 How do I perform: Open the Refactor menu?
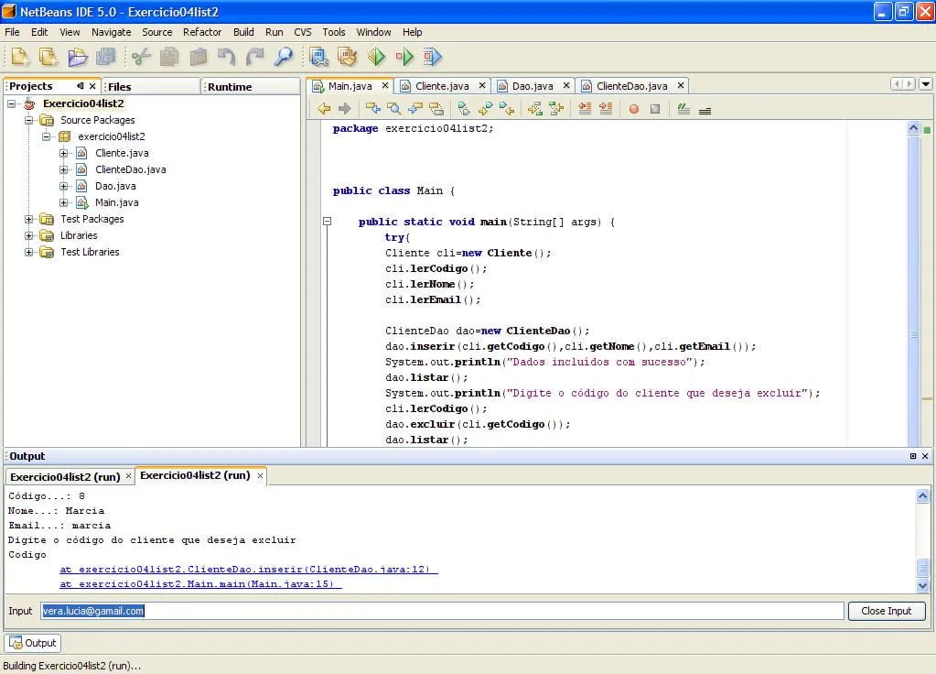202,32
